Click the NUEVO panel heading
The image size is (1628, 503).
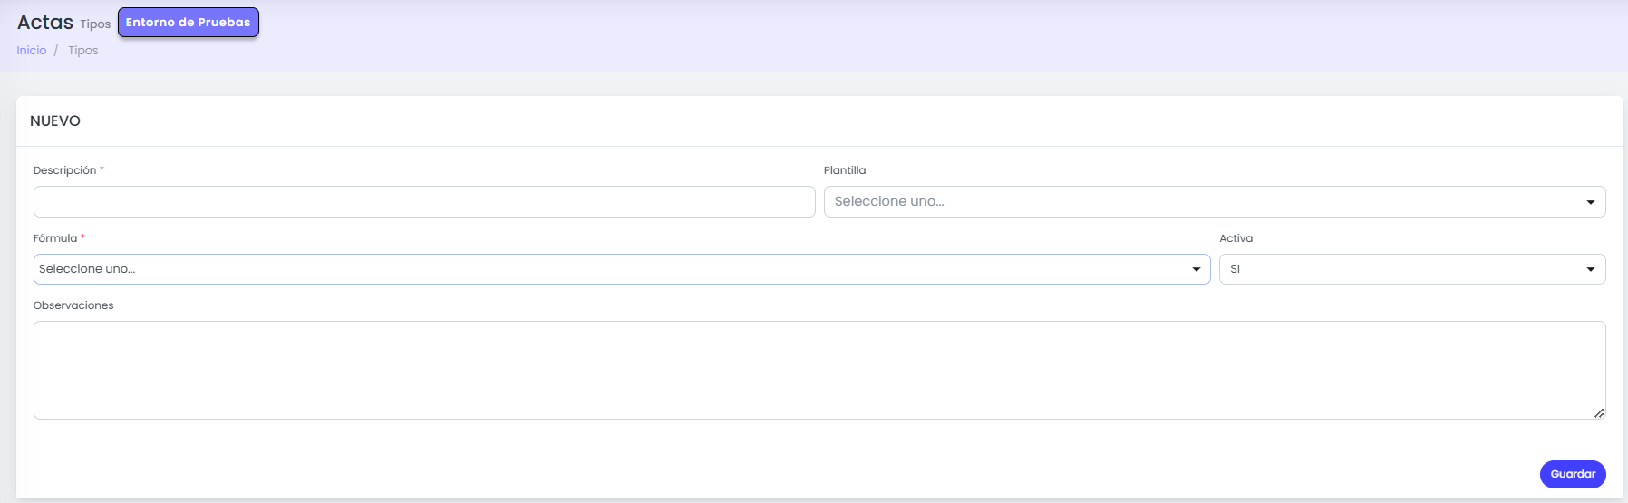(55, 121)
